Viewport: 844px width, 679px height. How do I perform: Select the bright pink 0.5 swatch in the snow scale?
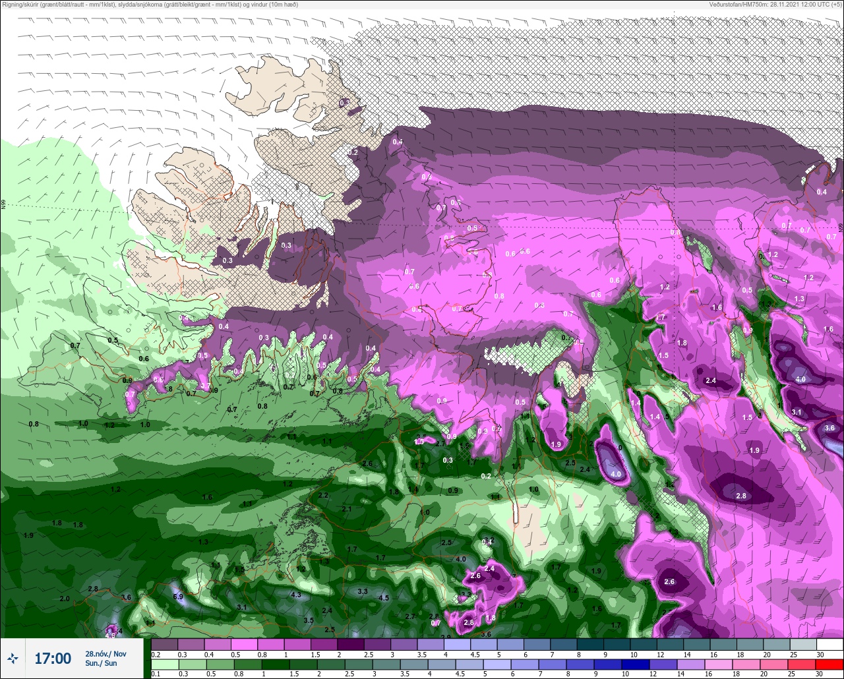pyautogui.click(x=244, y=644)
